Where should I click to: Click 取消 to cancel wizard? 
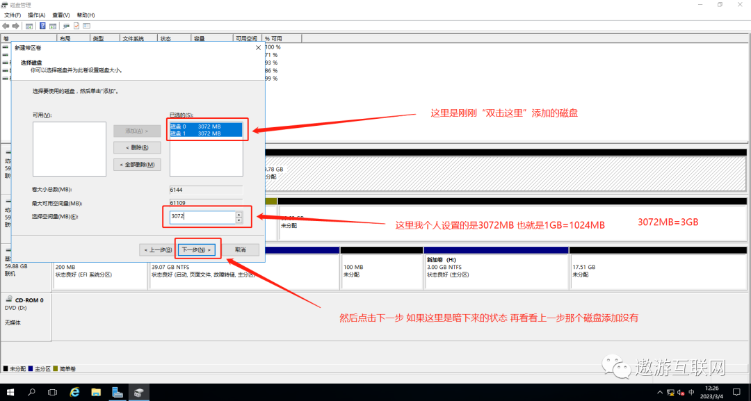[241, 249]
